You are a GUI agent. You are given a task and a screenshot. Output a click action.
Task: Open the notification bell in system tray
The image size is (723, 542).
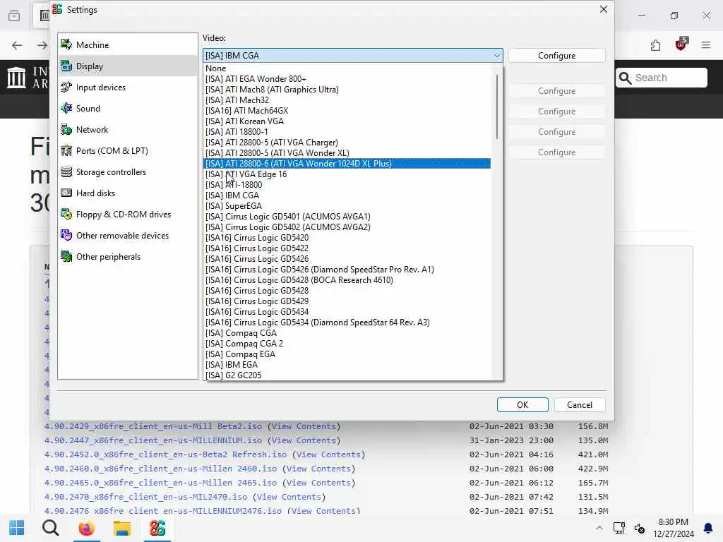pyautogui.click(x=707, y=528)
